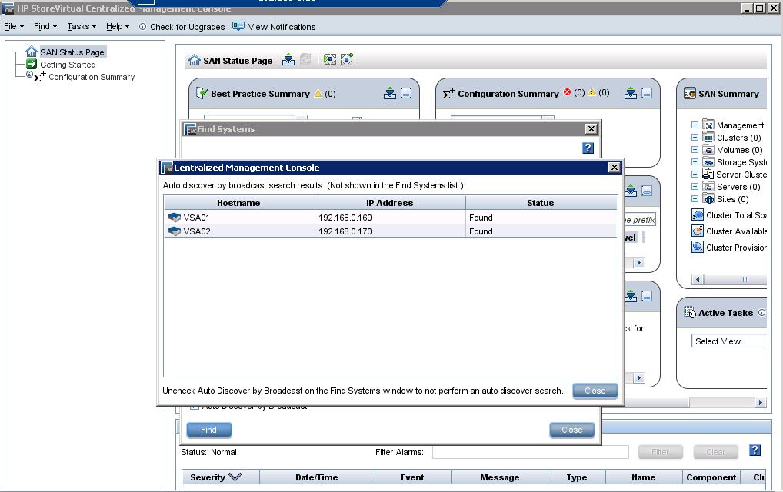Expand the Management node in SAN Summary

coord(695,125)
